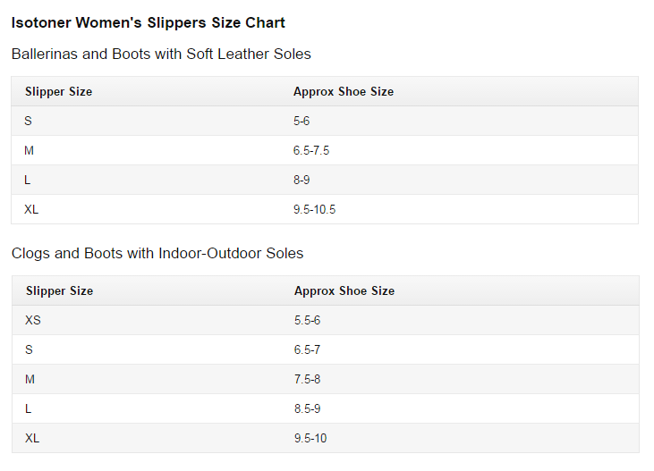Click the Ballerinas and Boots with Soft Leather Soles heading
Viewport: 654px width, 471px height.
point(161,54)
